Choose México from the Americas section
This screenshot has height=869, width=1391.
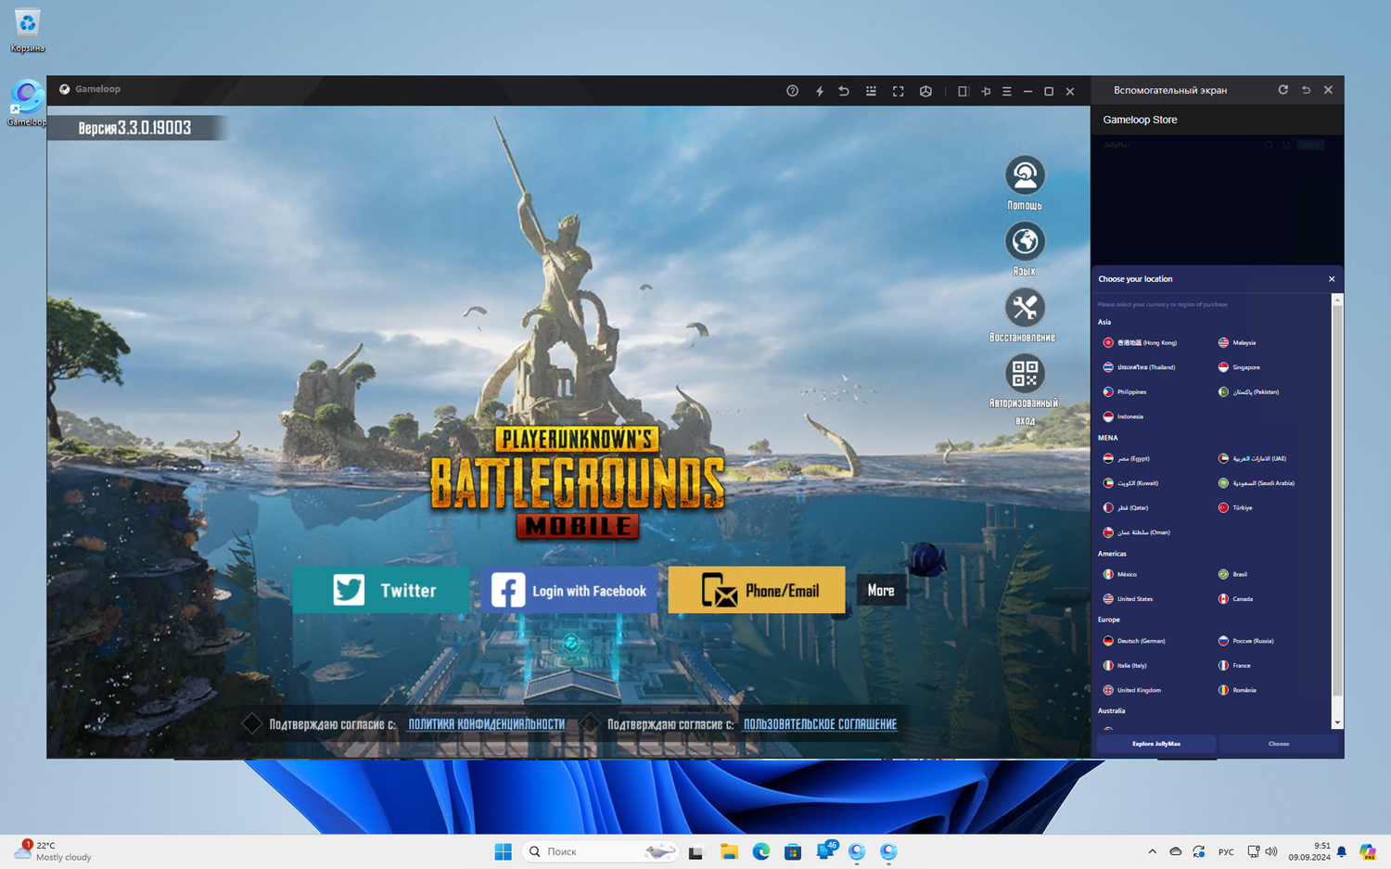pyautogui.click(x=1120, y=574)
